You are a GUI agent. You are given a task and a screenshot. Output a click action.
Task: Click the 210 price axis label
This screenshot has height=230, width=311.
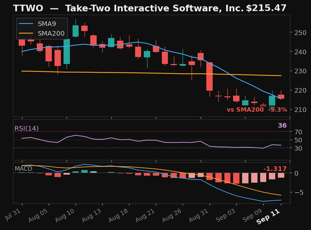pyautogui.click(x=300, y=110)
